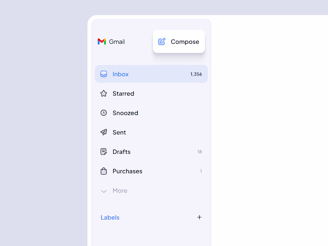Switch to the Starred section
Viewport: 328px width, 246px height.
123,93
